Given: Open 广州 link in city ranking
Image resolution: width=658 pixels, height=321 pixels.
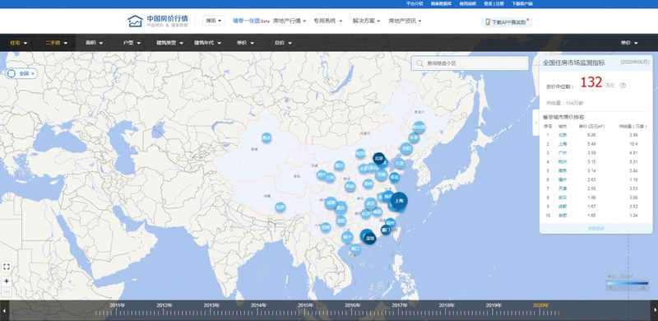Looking at the screenshot, I should 563,153.
